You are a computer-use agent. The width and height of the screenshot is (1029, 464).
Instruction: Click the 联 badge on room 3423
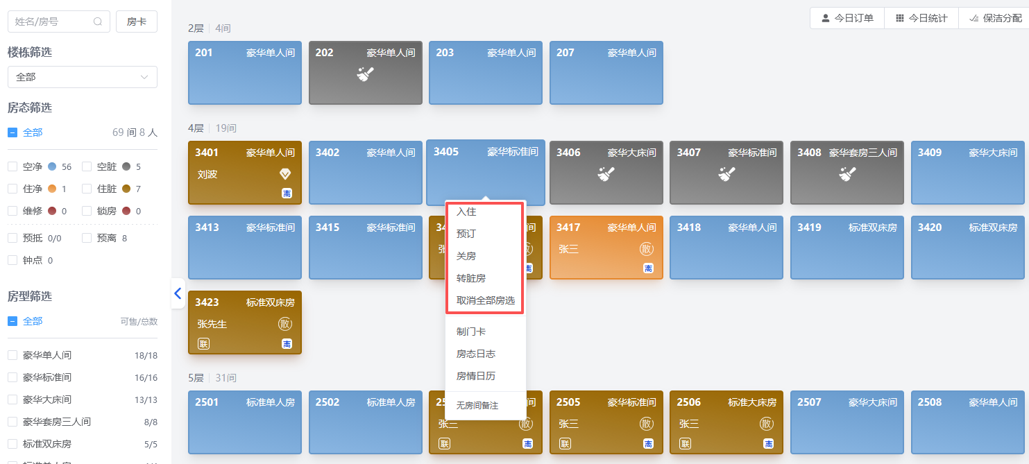203,343
